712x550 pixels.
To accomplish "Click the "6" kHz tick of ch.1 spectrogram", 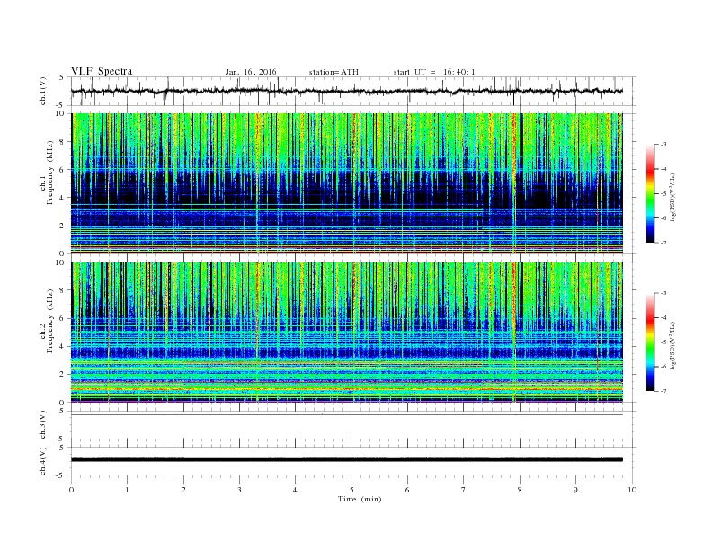I will coord(62,170).
